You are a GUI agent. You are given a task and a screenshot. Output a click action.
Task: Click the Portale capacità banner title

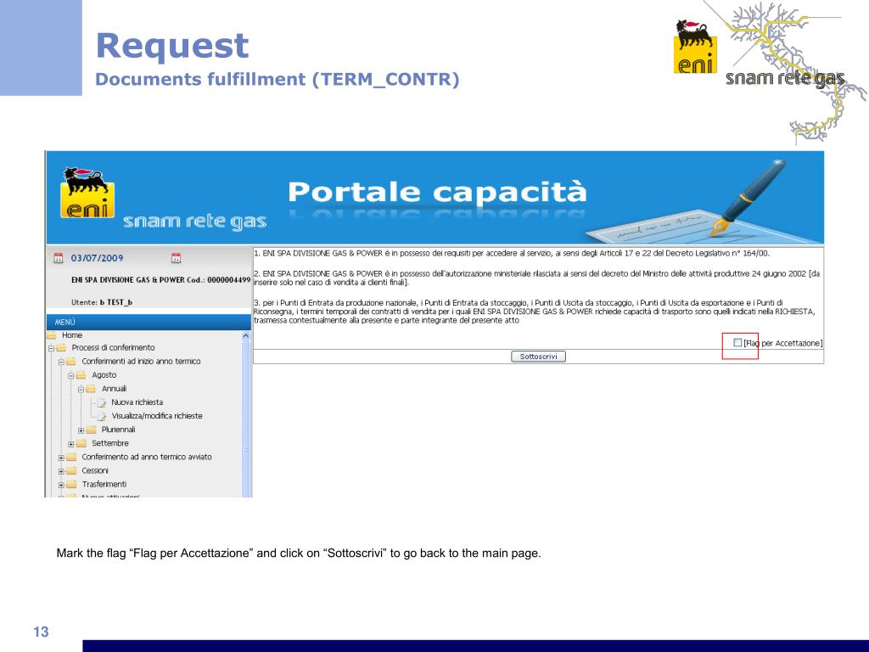pos(437,192)
